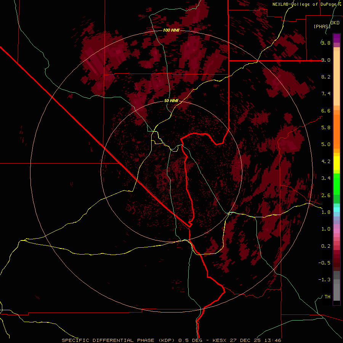Click the orange segment of the color bar
The width and height of the screenshot is (343, 343).
(337, 131)
